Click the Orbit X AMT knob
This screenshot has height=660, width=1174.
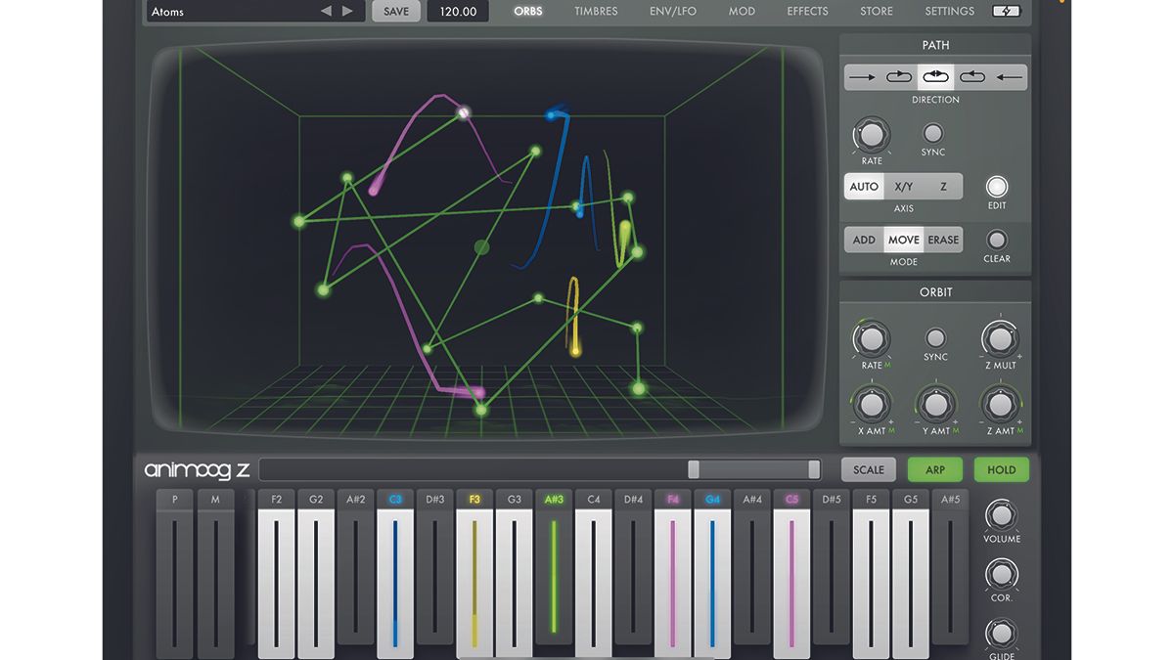point(872,406)
